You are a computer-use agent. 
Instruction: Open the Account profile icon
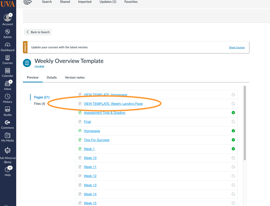click(7, 18)
